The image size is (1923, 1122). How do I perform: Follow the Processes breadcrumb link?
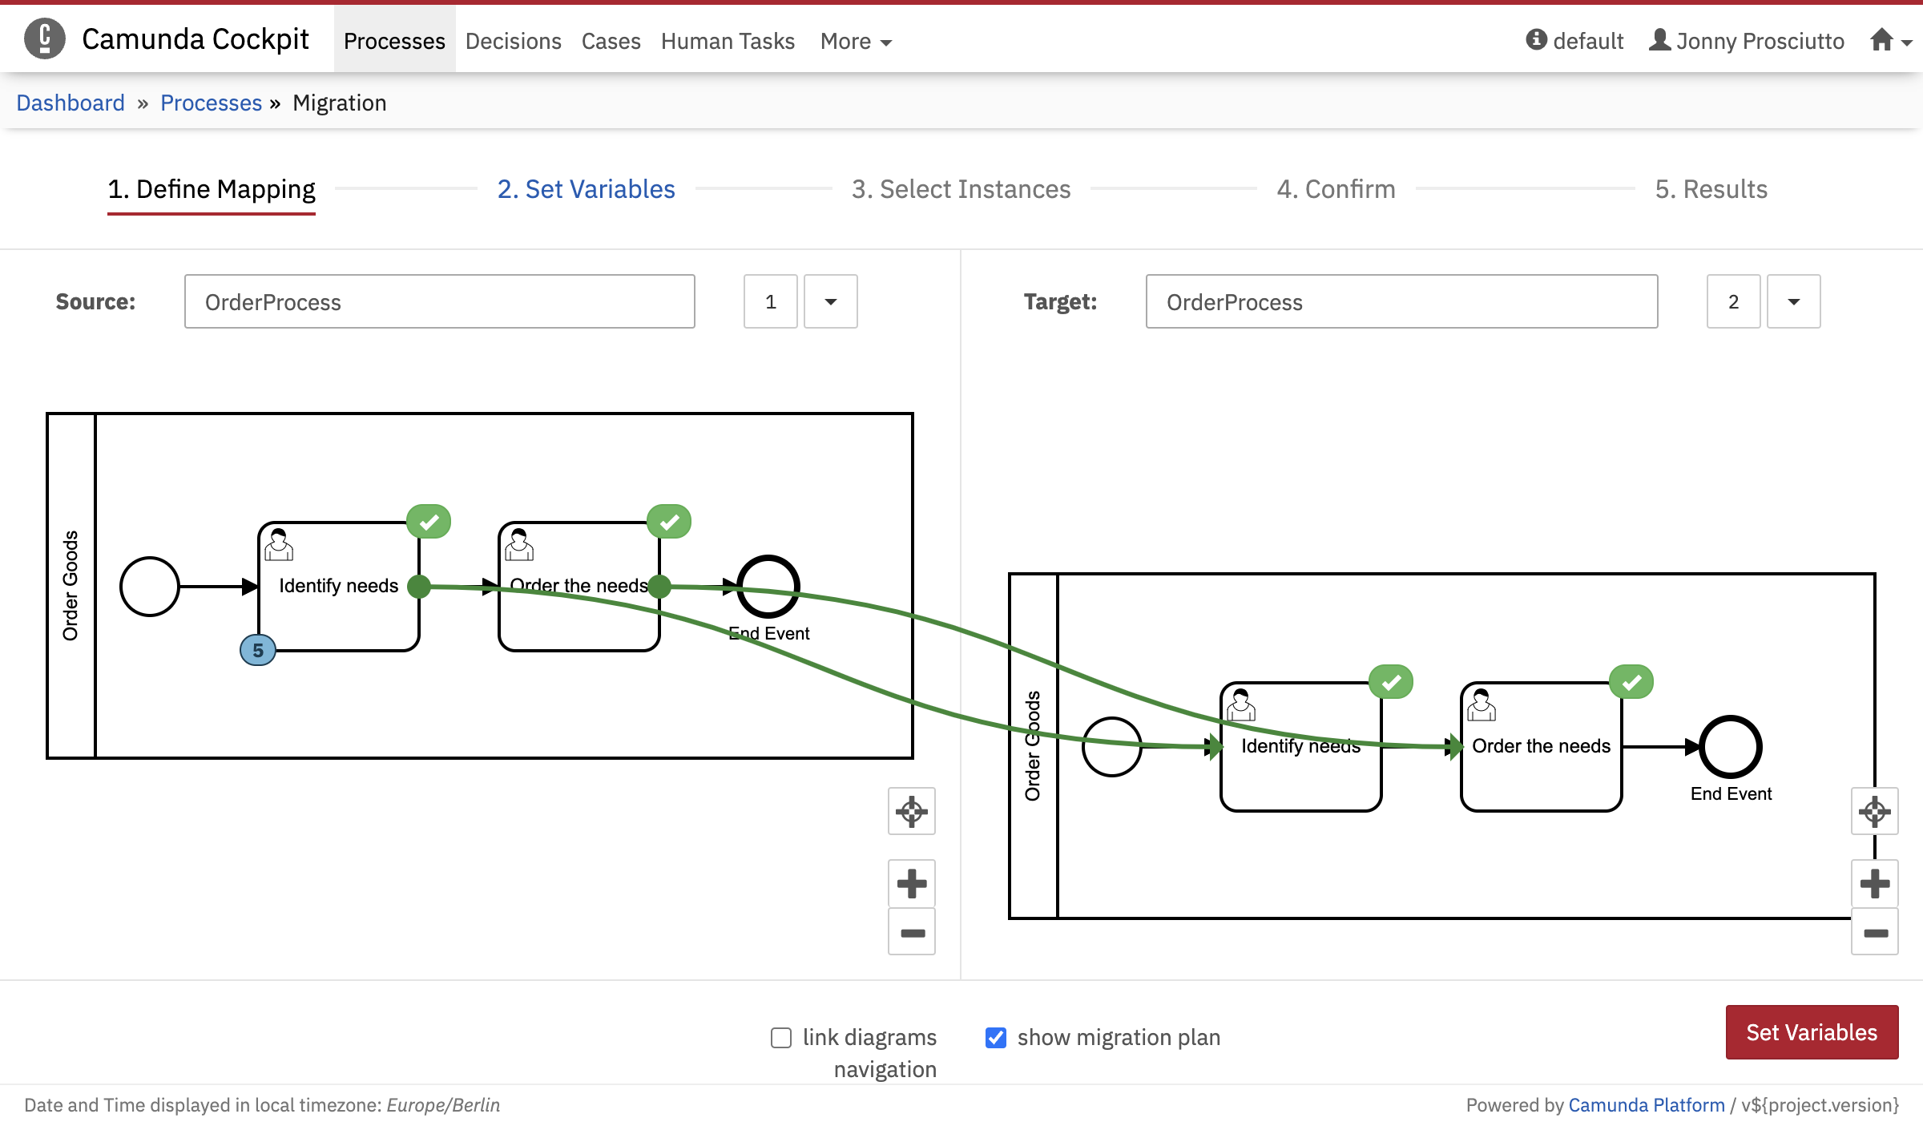point(211,103)
